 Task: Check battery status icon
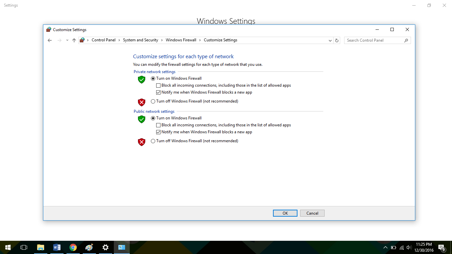pos(393,247)
